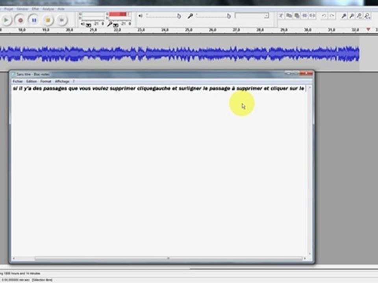Image resolution: width=378 pixels, height=283 pixels.
Task: Adjust the output volume slider handle
Action: 179,16
